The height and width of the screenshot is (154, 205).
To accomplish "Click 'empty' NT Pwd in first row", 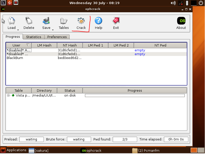I will coord(140,50).
